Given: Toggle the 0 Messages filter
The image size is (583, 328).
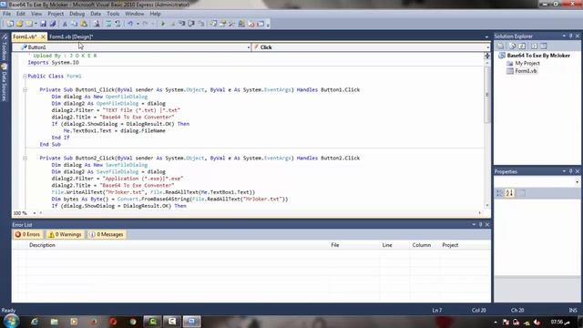Looking at the screenshot, I should (107, 234).
